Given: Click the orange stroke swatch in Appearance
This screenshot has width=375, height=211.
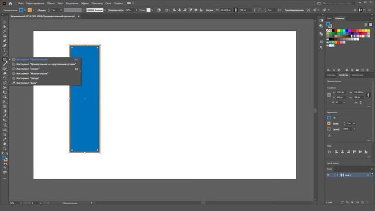Looking at the screenshot, I should click(329, 124).
